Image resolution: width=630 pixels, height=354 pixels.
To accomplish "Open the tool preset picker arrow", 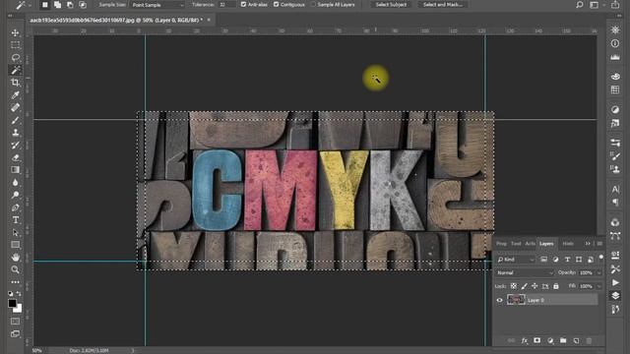I will coord(30,5).
